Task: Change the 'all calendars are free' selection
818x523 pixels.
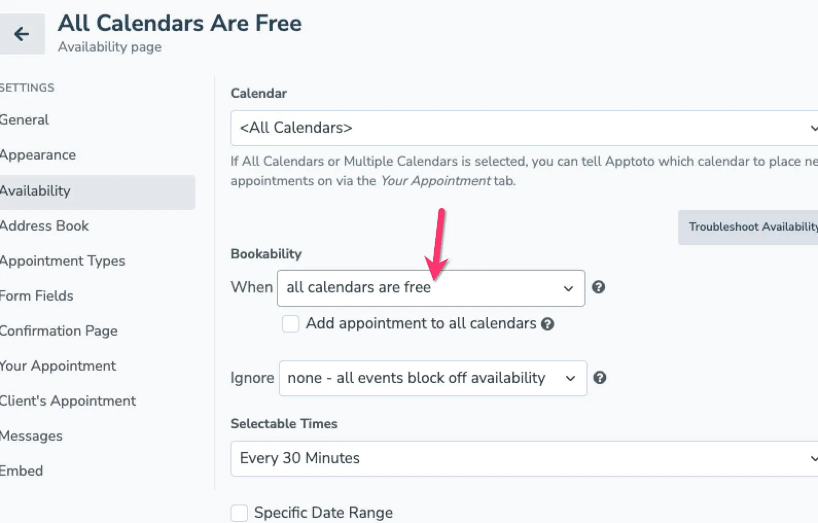Action: pos(431,288)
